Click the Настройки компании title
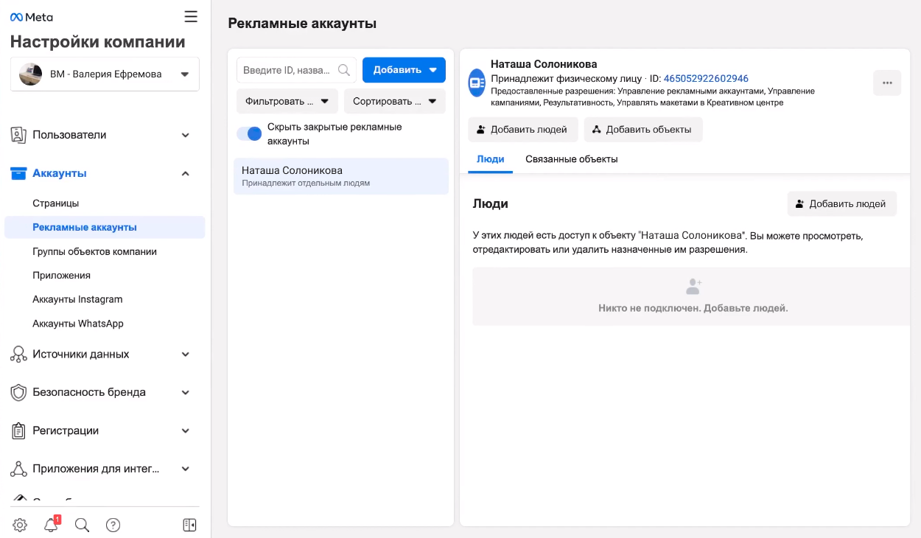The width and height of the screenshot is (921, 538). pos(98,42)
